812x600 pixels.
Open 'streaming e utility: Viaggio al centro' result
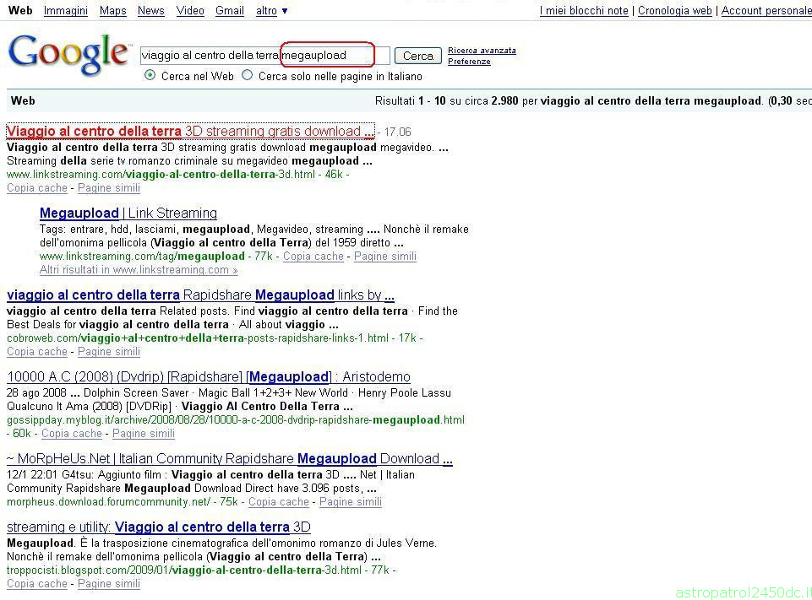point(159,527)
